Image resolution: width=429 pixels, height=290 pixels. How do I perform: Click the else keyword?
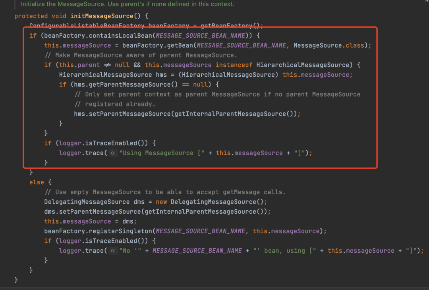pos(37,182)
